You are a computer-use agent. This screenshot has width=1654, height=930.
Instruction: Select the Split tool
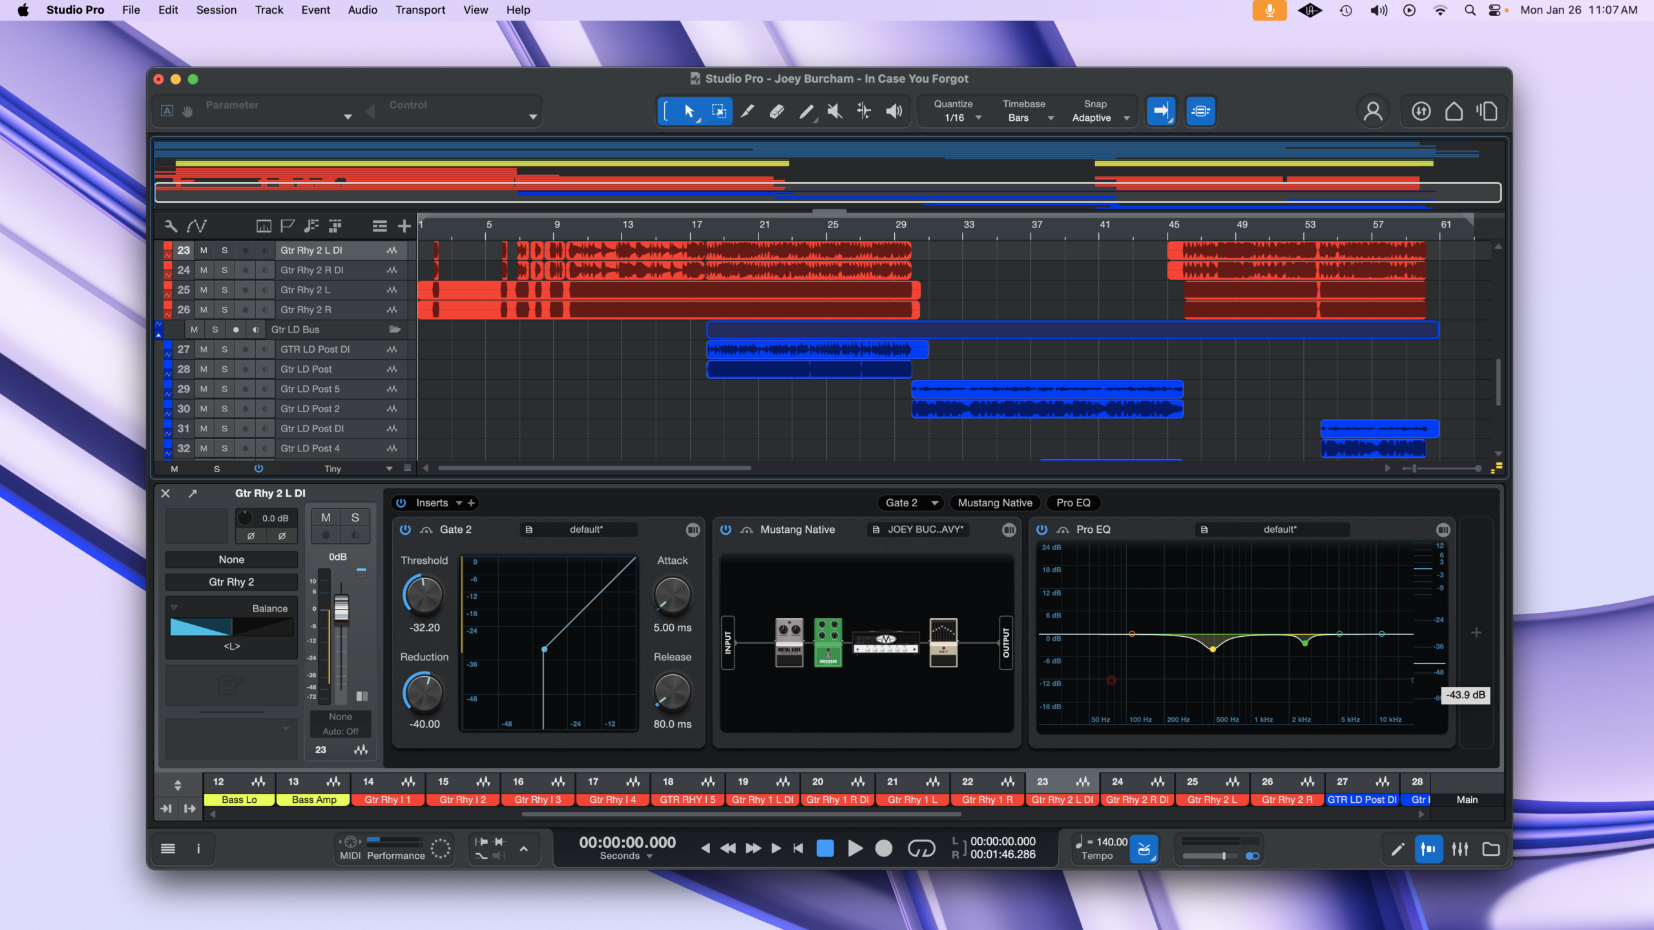coord(747,110)
